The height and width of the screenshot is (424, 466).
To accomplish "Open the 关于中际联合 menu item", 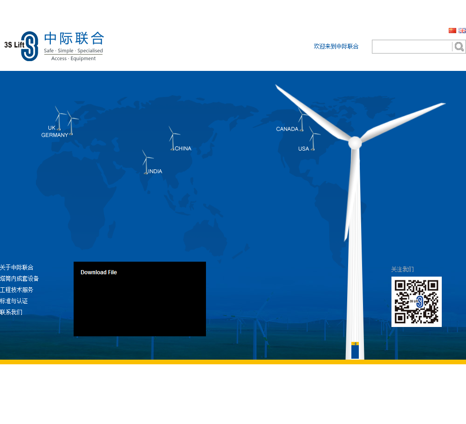I will [17, 267].
